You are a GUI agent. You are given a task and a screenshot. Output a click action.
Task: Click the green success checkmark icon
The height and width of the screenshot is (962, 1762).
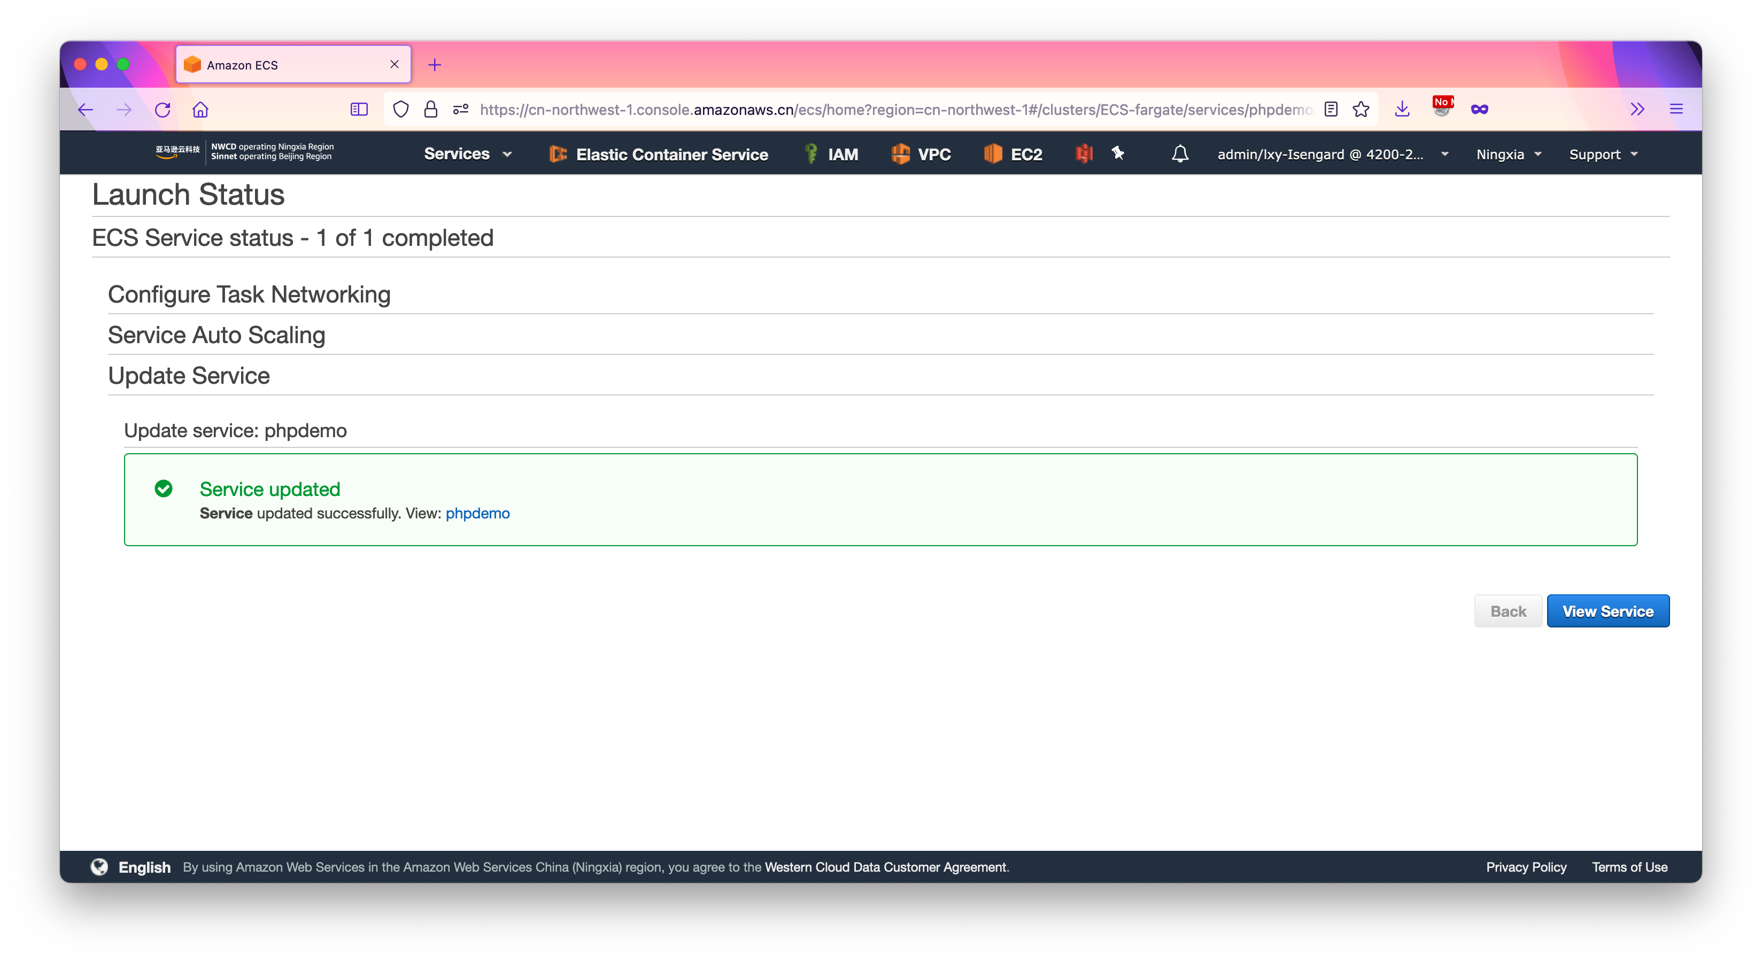pyautogui.click(x=164, y=488)
